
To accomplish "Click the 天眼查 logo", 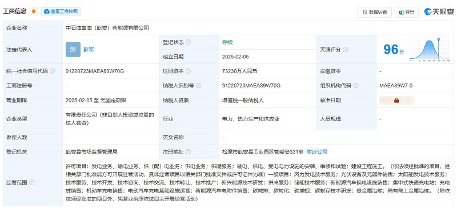I will [439, 11].
